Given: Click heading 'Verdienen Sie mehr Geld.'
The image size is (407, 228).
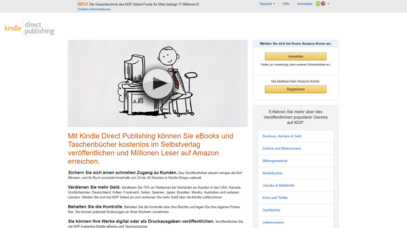Looking at the screenshot, I should click(x=94, y=187).
